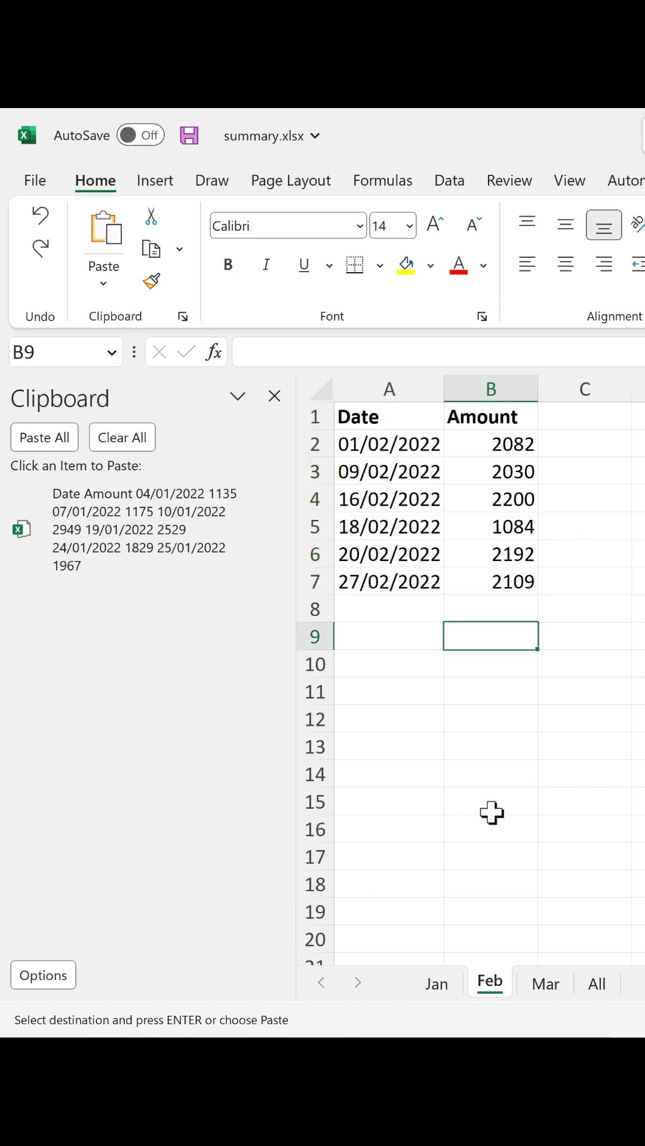The width and height of the screenshot is (645, 1146).
Task: Switch to the Mar sheet tab
Action: (545, 984)
